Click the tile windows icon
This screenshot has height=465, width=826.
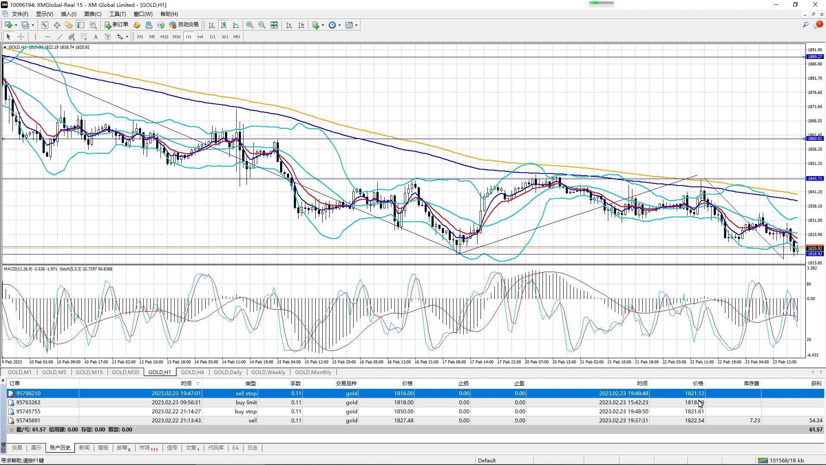[274, 25]
